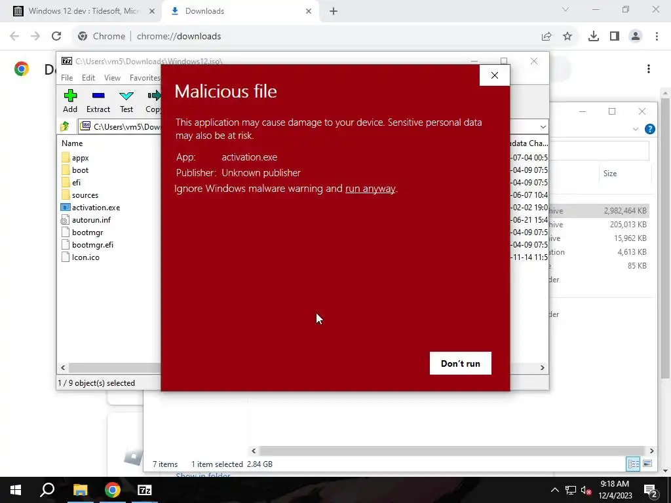Open the Chrome three-dot menu
The image size is (671, 503).
[x=657, y=37]
